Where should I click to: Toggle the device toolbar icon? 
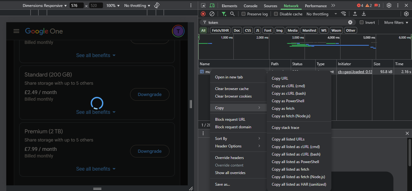click(x=212, y=6)
